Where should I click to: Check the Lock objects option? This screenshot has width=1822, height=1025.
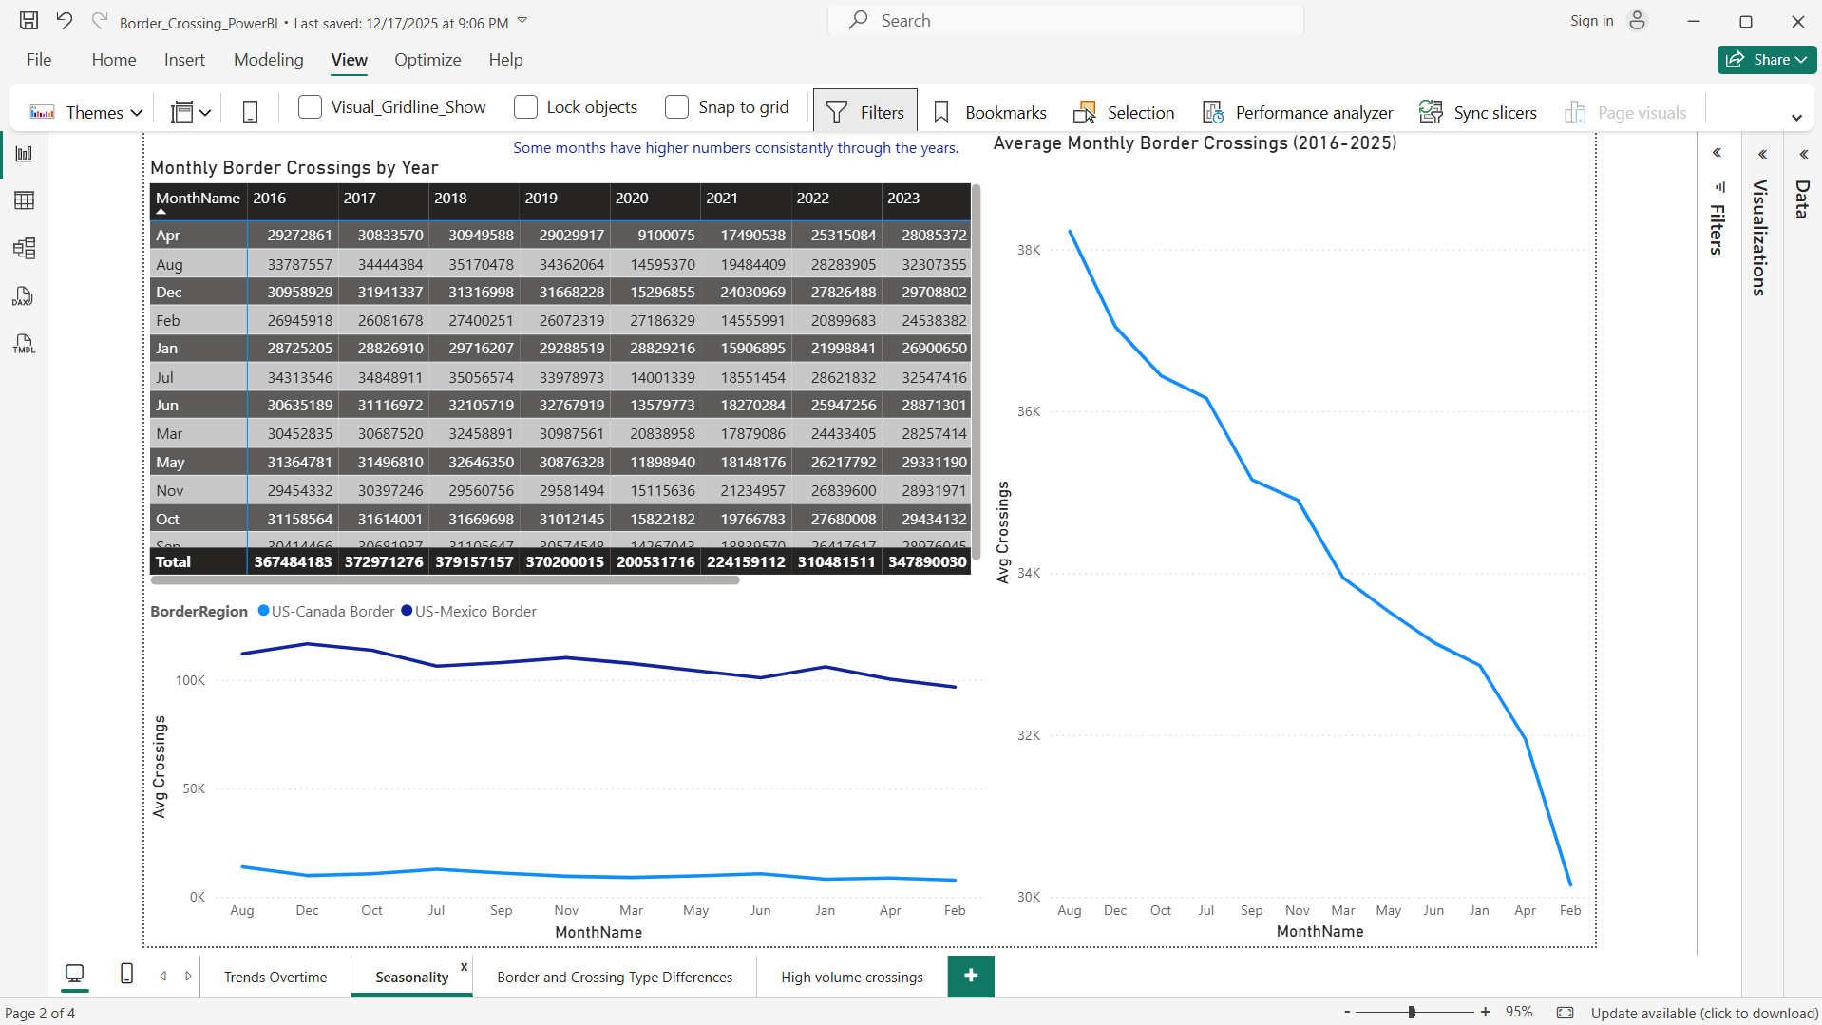pos(524,107)
